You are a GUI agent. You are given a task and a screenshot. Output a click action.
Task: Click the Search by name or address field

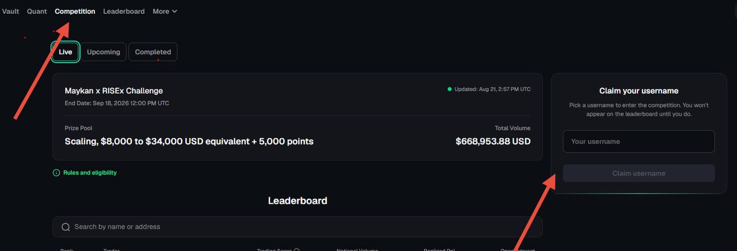pos(297,227)
